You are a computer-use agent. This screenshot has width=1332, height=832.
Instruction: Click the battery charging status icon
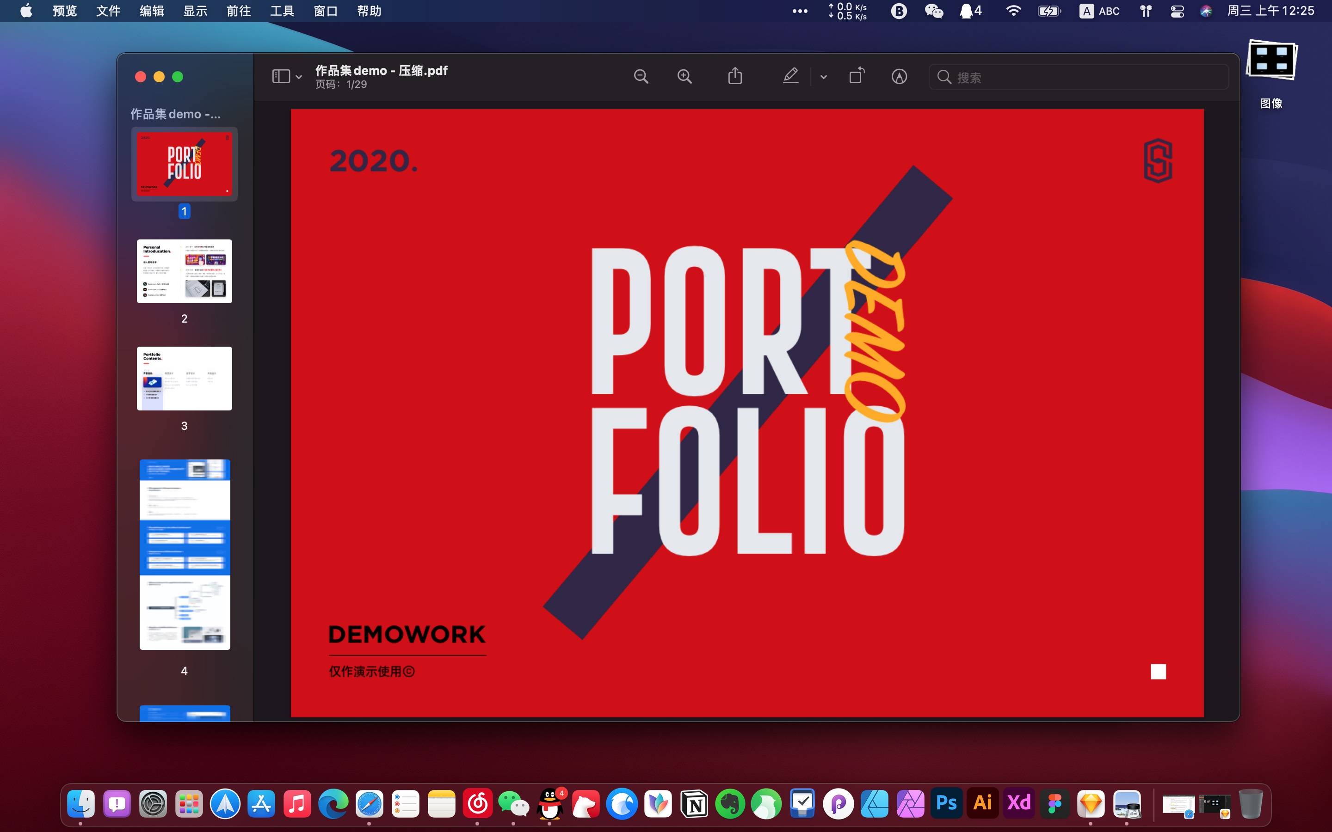coord(1049,11)
